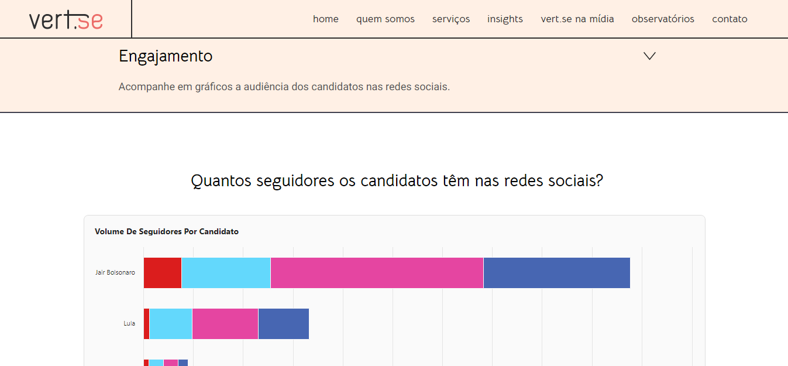Screen dimensions: 788x366
Task: Select Lula's pink bar segment
Action: (225, 324)
